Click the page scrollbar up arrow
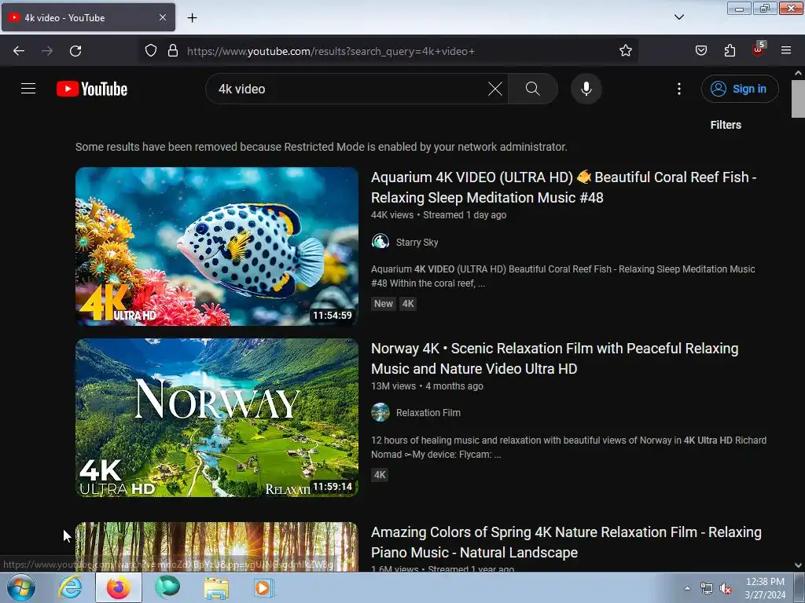Viewport: 805px width, 603px height. [x=798, y=73]
